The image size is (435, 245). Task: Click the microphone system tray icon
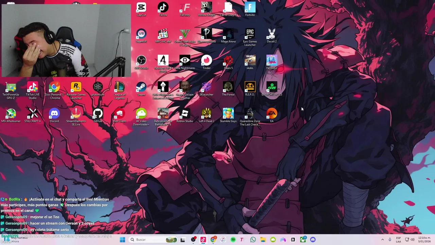coord(390,240)
